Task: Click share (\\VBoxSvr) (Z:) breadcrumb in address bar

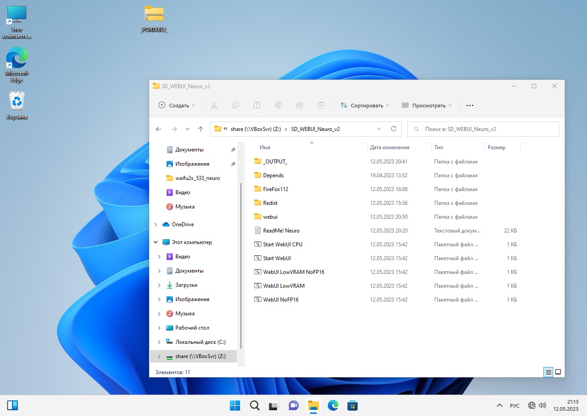Action: (256, 129)
